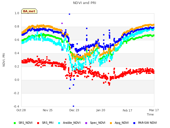This screenshot has width=170, height=128.
Task: Click the chart title NDVI and PRI
Action: pos(84,3)
